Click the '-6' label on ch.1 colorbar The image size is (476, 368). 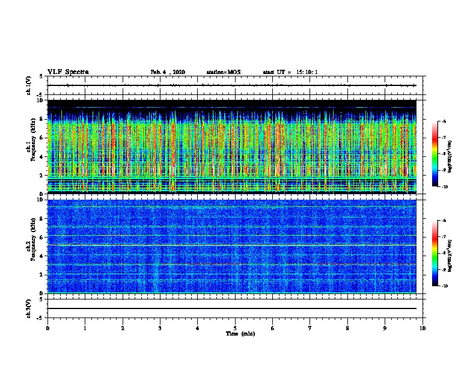[x=444, y=121]
